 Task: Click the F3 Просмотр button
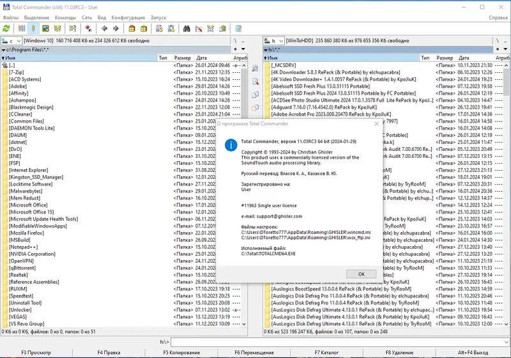(x=36, y=352)
